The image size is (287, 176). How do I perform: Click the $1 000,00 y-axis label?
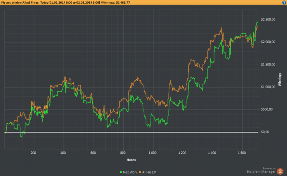[x=268, y=87]
